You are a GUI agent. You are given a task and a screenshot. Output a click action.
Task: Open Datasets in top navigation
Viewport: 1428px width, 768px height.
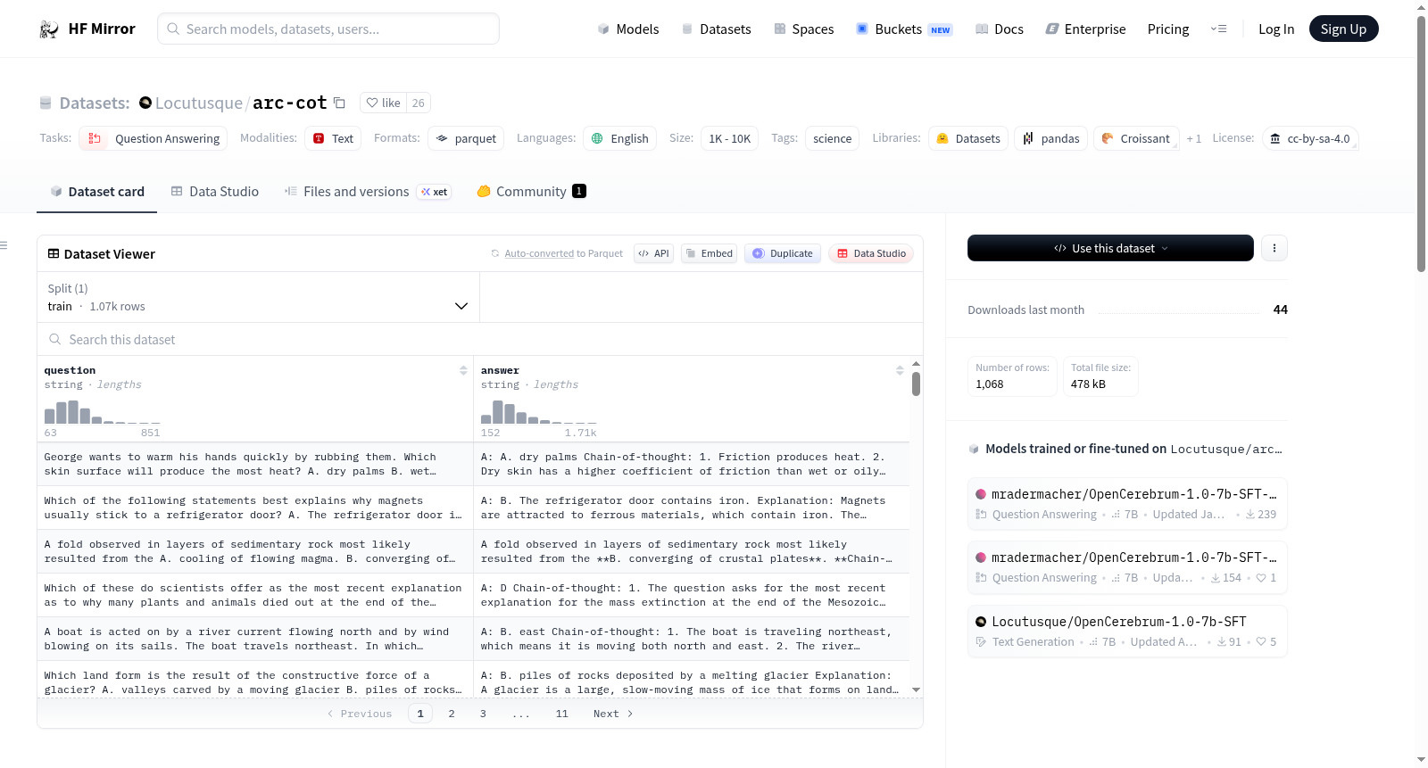pyautogui.click(x=716, y=29)
